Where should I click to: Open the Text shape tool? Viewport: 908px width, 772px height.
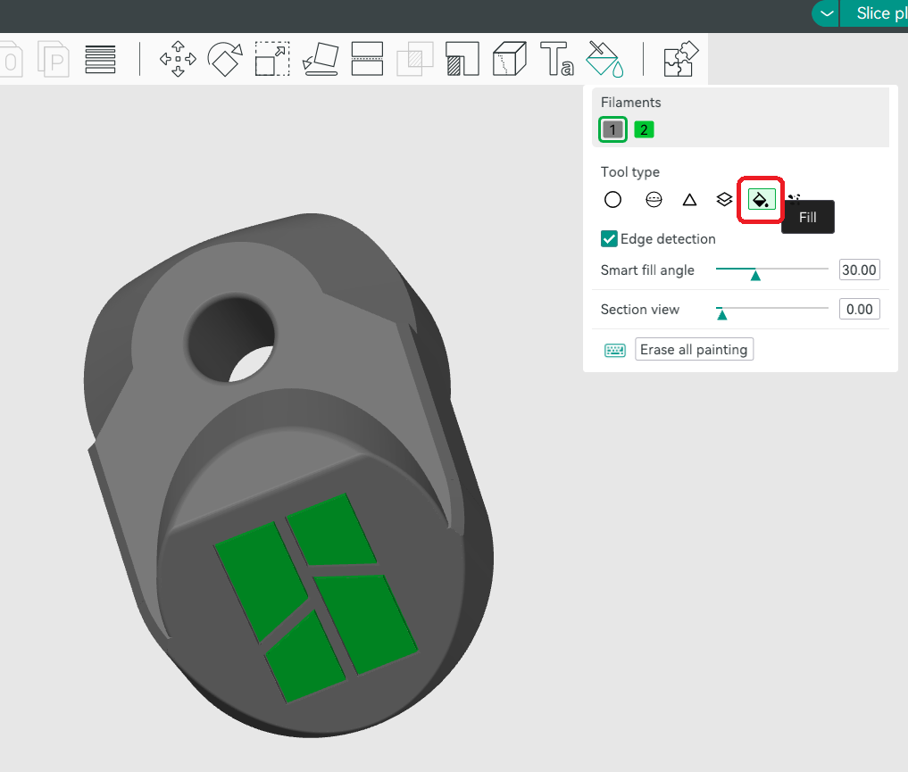[557, 59]
